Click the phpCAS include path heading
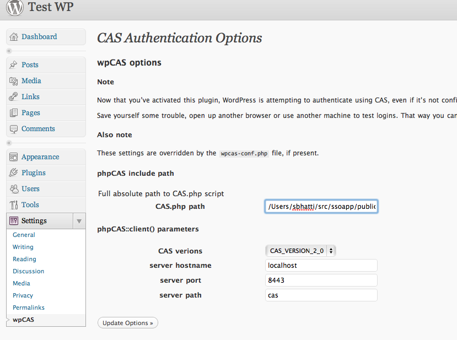The height and width of the screenshot is (340, 457). click(x=136, y=174)
